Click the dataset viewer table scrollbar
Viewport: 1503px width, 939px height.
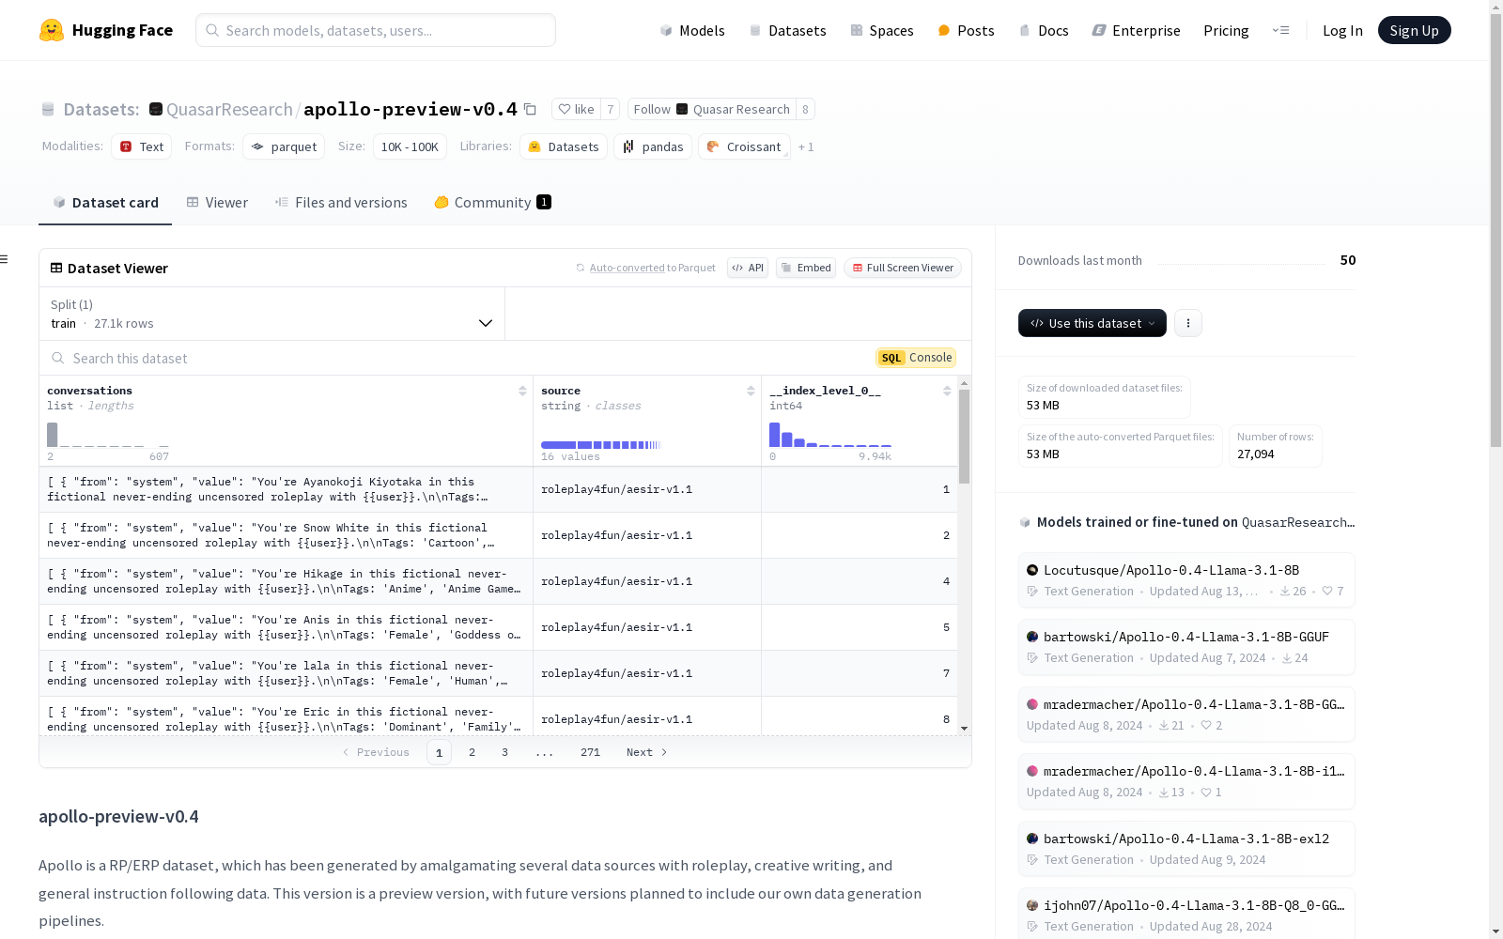(964, 437)
